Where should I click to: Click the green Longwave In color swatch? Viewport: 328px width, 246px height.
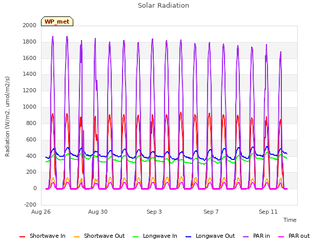[x=135, y=237]
